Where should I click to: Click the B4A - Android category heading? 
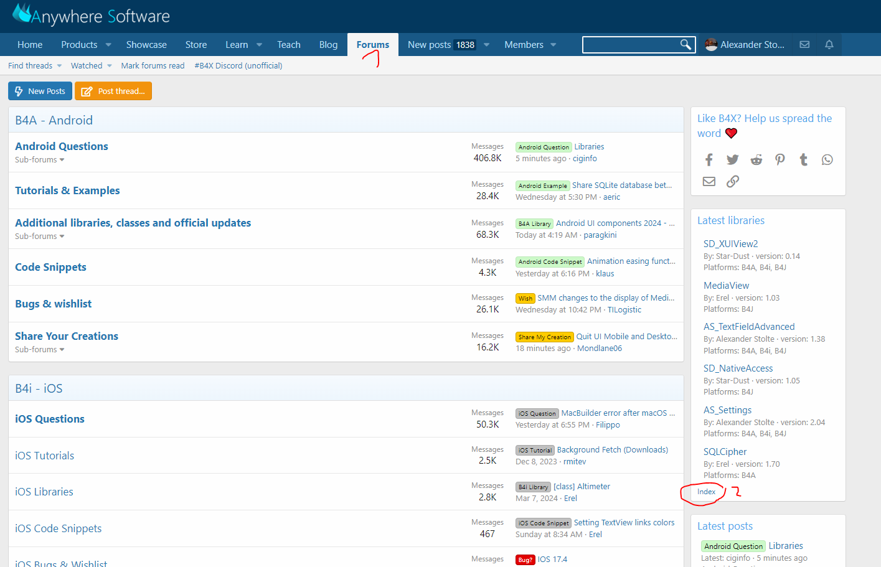(x=54, y=120)
